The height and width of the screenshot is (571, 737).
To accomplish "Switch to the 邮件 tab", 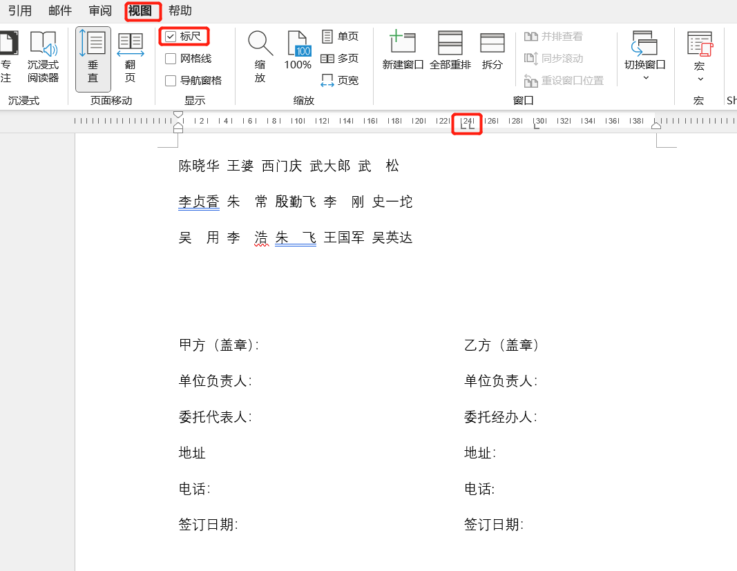I will click(x=60, y=10).
